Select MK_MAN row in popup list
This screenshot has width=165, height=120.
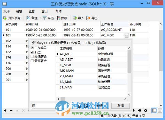[92, 71]
